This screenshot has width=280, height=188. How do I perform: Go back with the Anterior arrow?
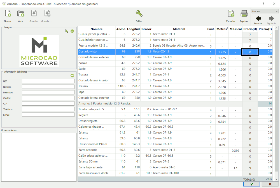click(258, 18)
